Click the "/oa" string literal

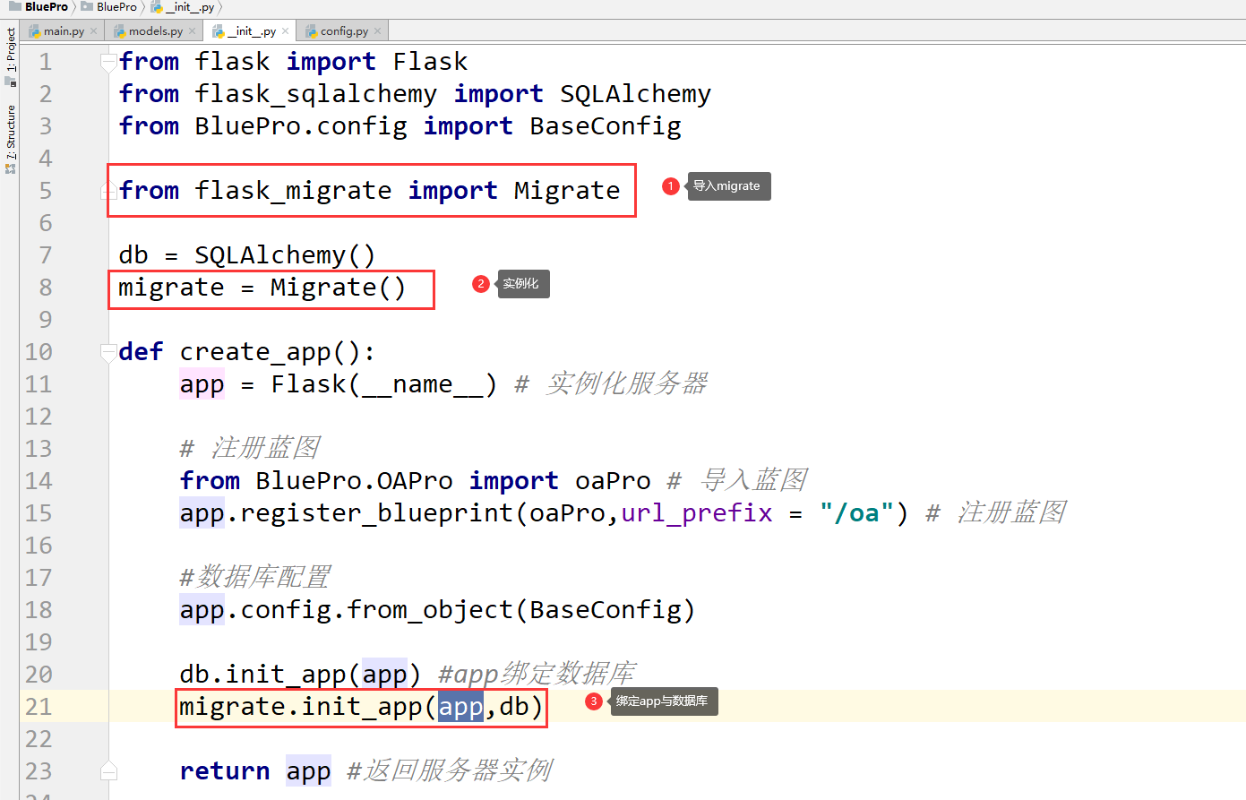[x=856, y=513]
